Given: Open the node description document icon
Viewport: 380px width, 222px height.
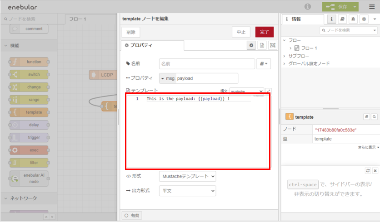Looking at the screenshot, I should click(262, 45).
